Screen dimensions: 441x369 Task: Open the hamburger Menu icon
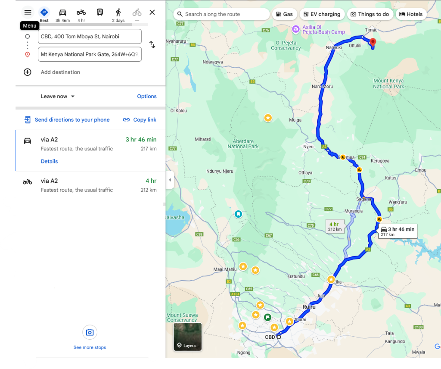tap(28, 13)
